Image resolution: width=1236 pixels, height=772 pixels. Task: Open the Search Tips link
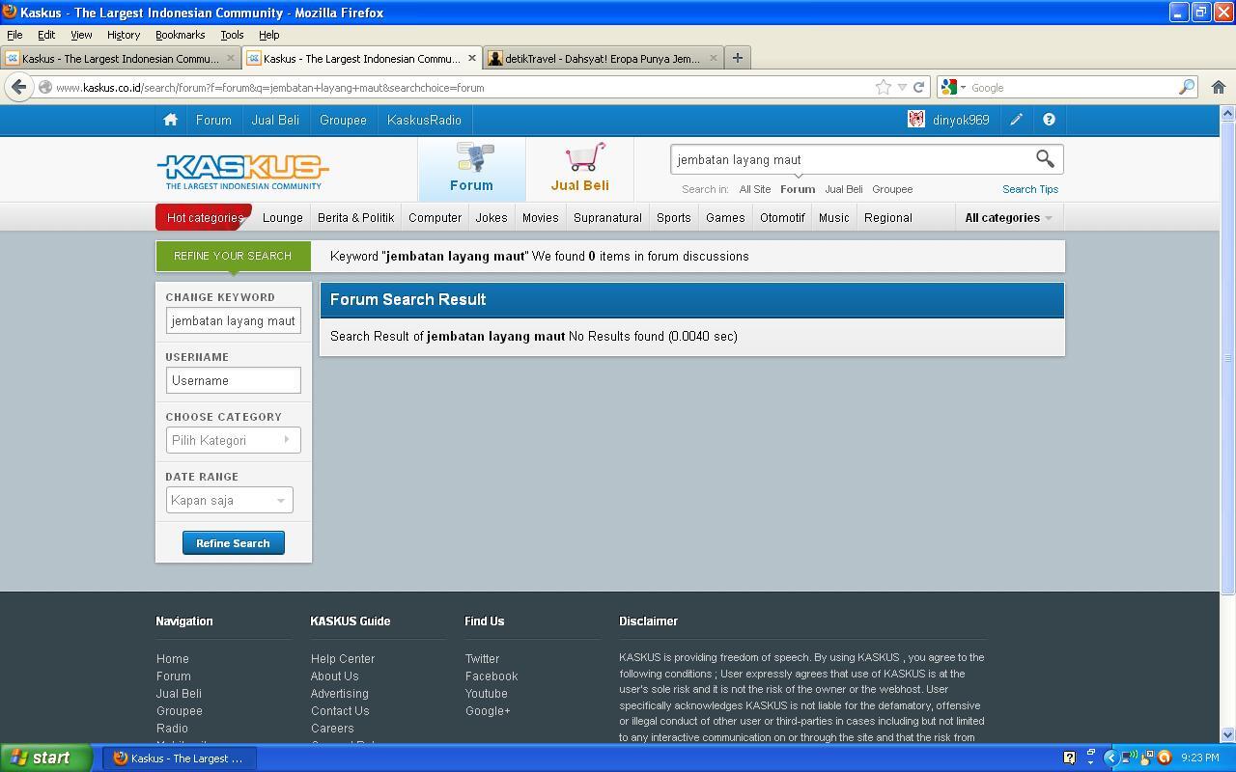1029,189
